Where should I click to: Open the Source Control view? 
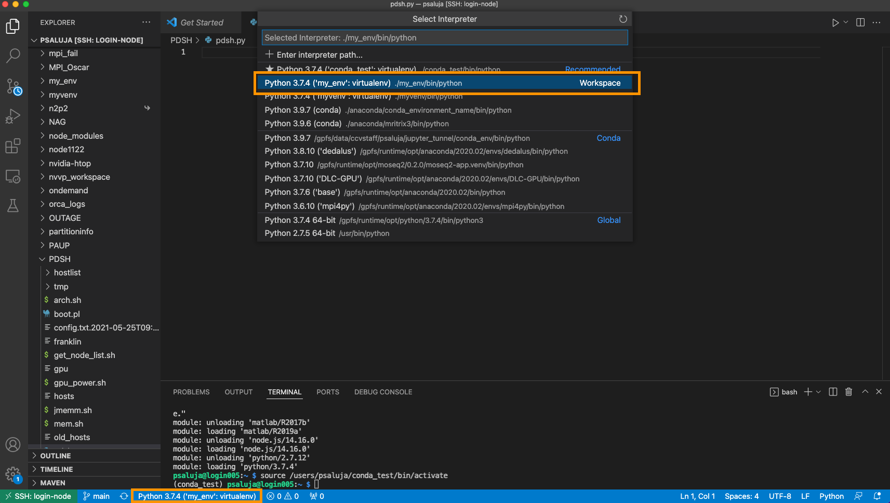(13, 86)
